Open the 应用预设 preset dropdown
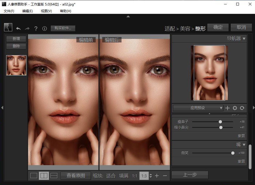255x185 pixels. click(198, 108)
